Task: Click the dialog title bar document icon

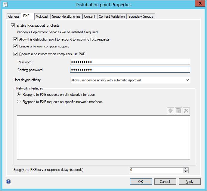Action: click(x=5, y=5)
